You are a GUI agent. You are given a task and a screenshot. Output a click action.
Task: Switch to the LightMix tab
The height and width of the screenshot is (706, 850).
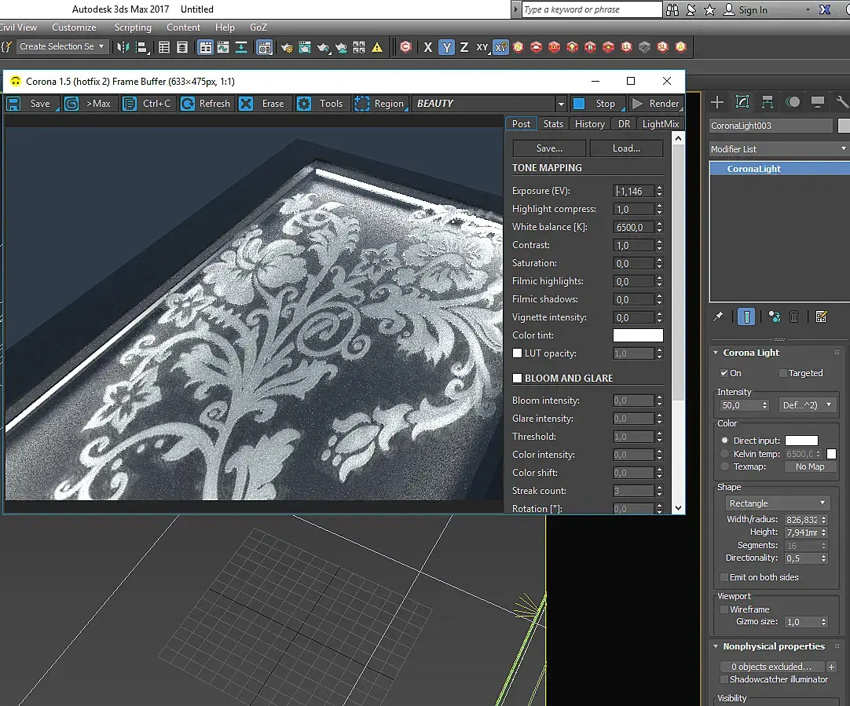coord(660,123)
